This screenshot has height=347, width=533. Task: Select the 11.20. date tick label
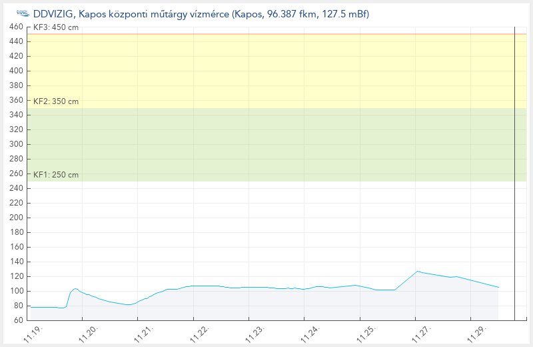89,333
